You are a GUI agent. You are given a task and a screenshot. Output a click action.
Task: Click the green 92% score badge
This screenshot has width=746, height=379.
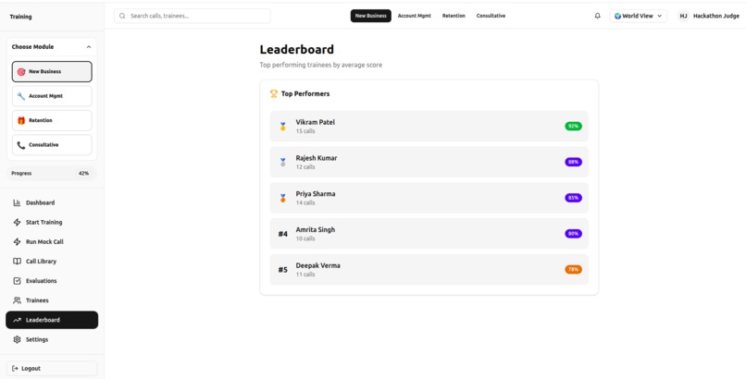click(573, 127)
